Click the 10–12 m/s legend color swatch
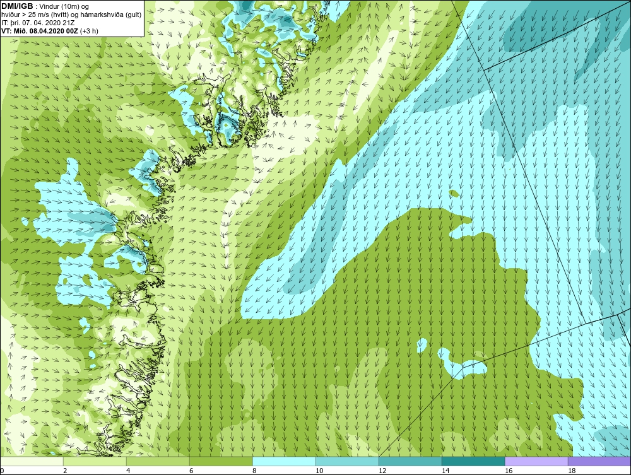This screenshot has width=631, height=475. click(347, 461)
